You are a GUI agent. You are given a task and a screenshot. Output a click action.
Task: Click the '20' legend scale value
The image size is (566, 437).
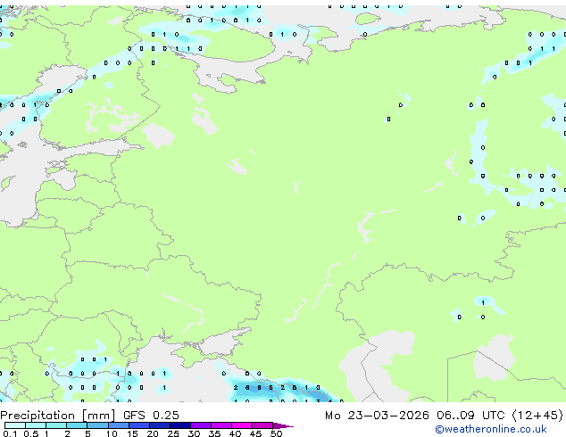point(153,433)
